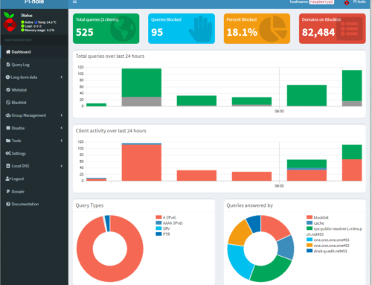Click the Group Management users icon
This screenshot has height=285, width=372.
(x=8, y=115)
